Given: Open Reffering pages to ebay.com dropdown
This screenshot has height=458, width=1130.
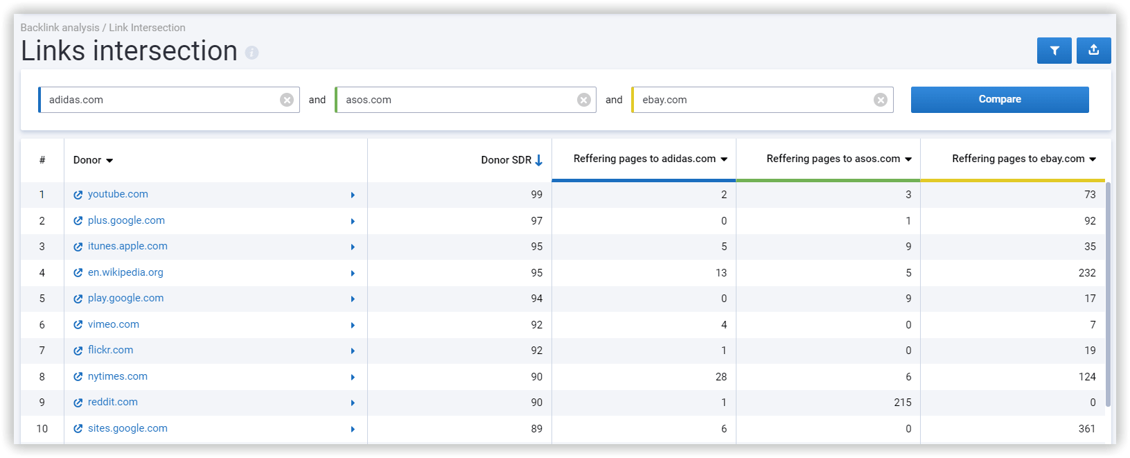Looking at the screenshot, I should [1093, 159].
